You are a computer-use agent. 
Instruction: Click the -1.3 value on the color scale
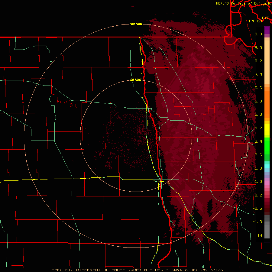point(257,222)
